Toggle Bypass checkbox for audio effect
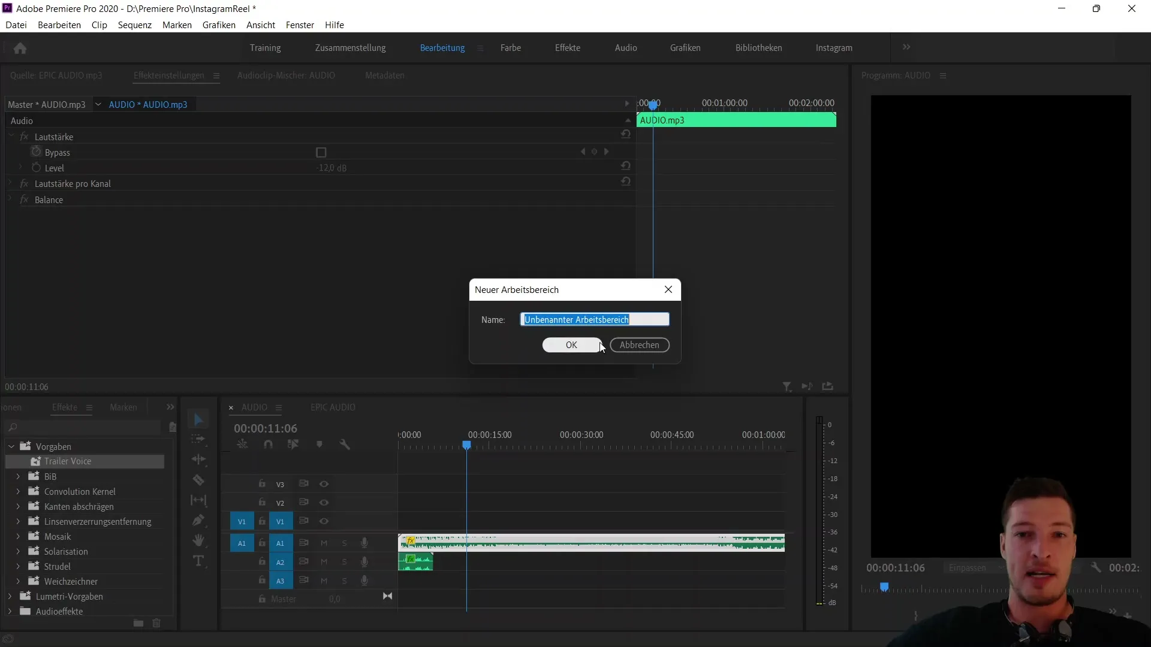 321,152
